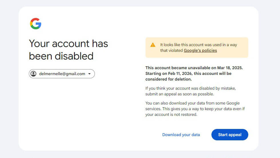The width and height of the screenshot is (280, 158).
Task: Click the Download your data link
Action: click(x=181, y=135)
